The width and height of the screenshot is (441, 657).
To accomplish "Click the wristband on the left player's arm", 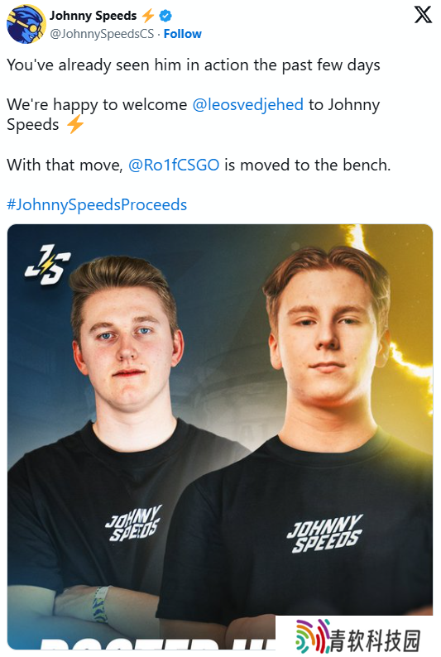I will coord(99,603).
